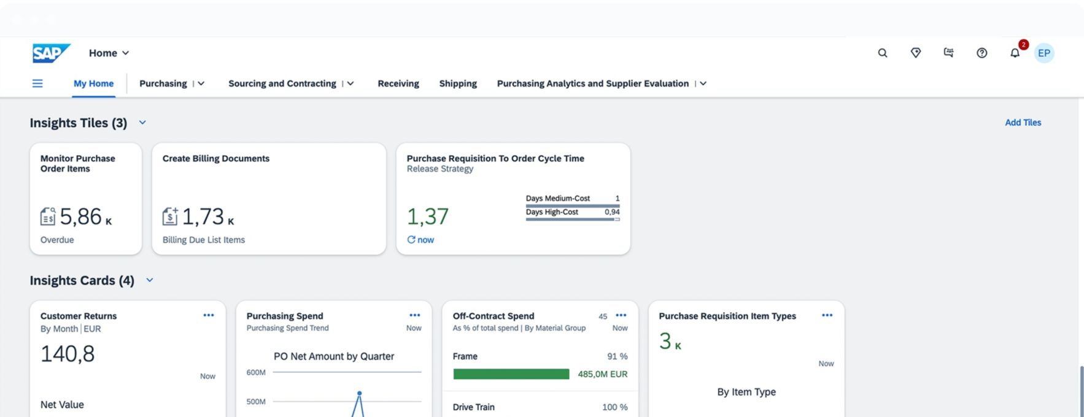Open Purchasing Spend card three-dot menu

415,315
